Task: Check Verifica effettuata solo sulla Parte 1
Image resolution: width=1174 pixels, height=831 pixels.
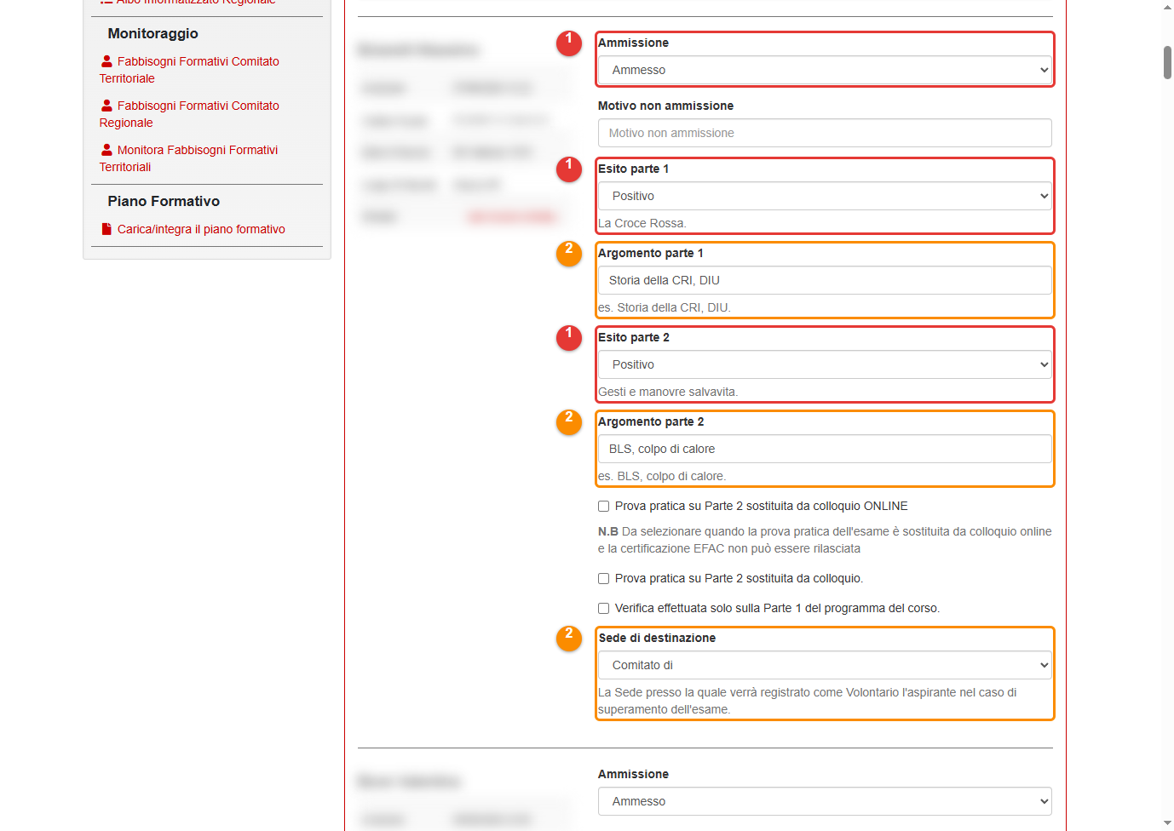Action: point(603,608)
